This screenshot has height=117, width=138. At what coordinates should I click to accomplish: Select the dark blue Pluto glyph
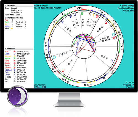click(62, 22)
